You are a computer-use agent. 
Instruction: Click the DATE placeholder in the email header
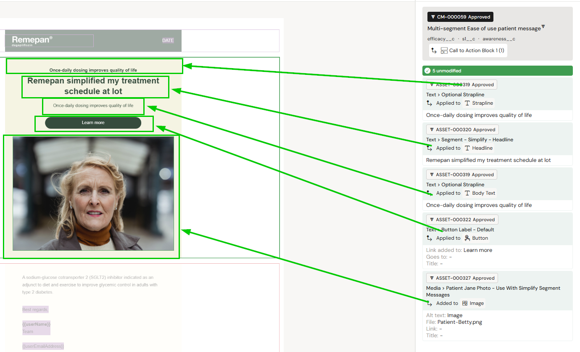(168, 40)
